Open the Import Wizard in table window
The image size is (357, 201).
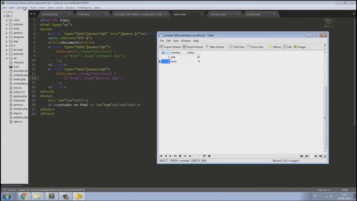tap(170, 47)
